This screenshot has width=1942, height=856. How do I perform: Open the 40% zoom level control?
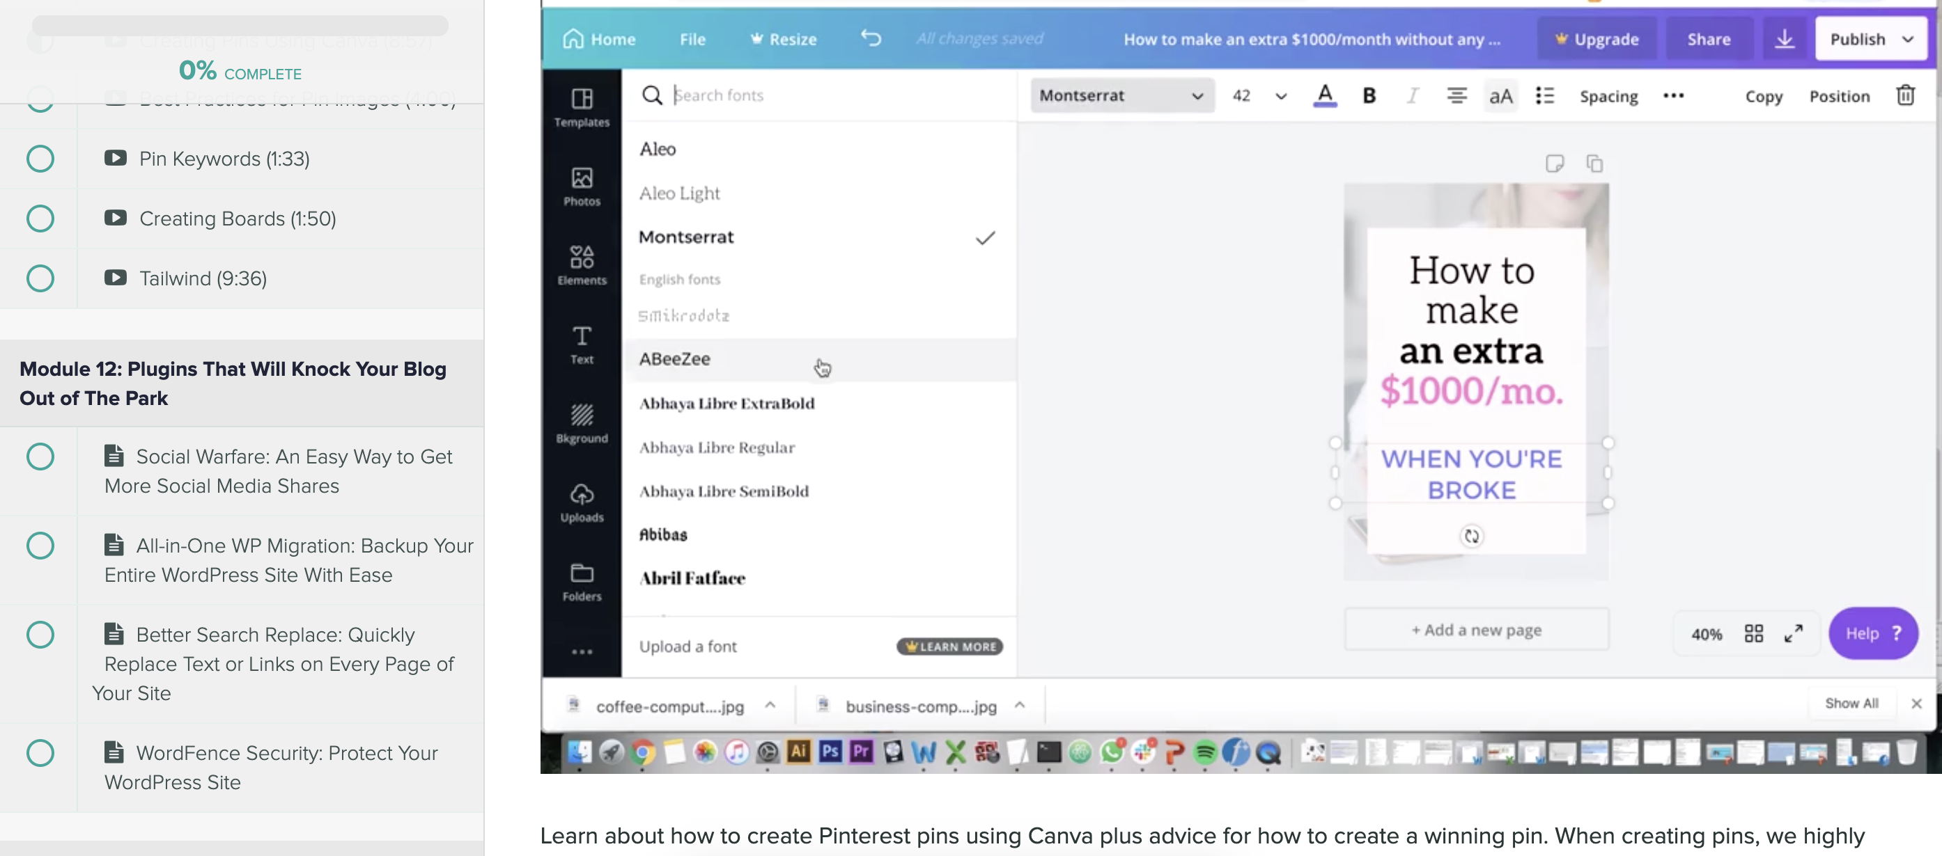pos(1706,634)
